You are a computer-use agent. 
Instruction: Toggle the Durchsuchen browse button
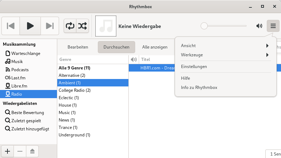coord(116,47)
